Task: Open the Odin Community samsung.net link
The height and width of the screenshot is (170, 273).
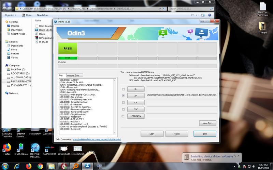Action: tap(97, 139)
